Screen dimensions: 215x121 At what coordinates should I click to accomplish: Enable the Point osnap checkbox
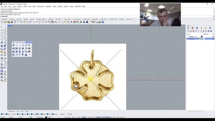coord(12,114)
